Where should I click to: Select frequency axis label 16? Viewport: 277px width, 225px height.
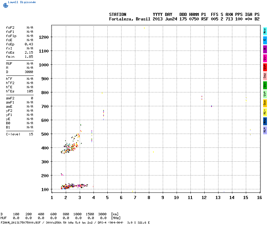(x=259, y=198)
